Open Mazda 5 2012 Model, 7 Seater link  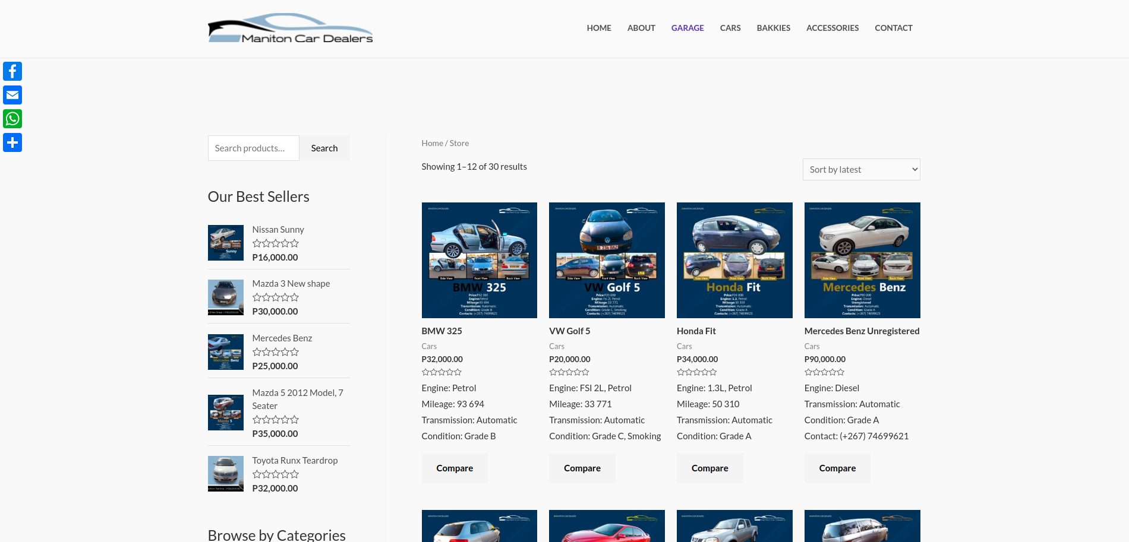[x=298, y=400]
